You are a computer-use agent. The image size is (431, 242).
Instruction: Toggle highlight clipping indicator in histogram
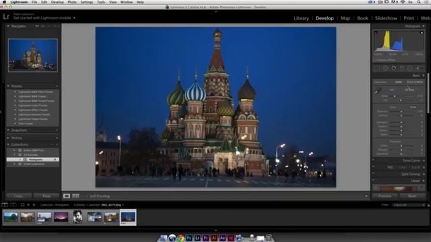(x=422, y=33)
